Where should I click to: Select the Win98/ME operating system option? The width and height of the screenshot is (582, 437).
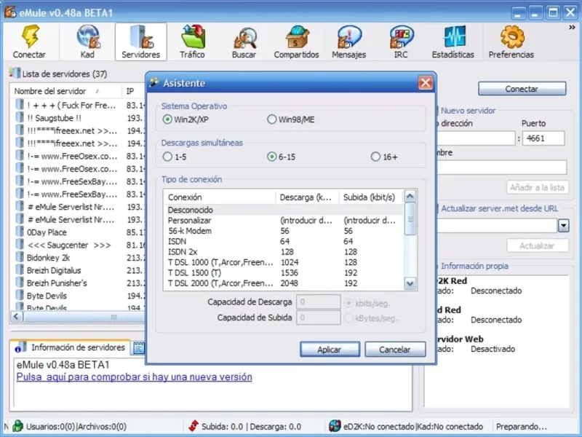coord(271,119)
